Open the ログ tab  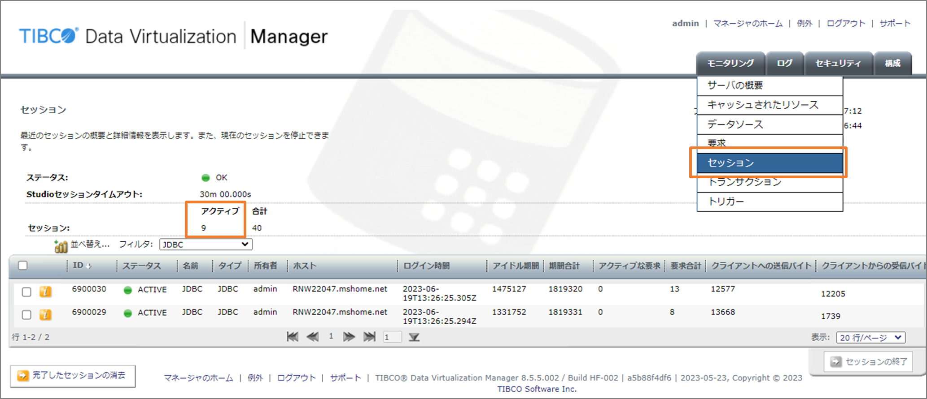pos(784,63)
